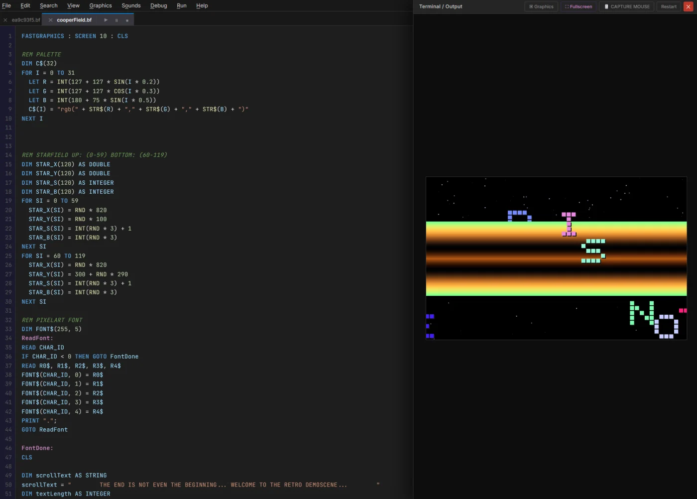This screenshot has height=499, width=697.
Task: Click the 'FontDone:' label line
Action: coord(37,448)
